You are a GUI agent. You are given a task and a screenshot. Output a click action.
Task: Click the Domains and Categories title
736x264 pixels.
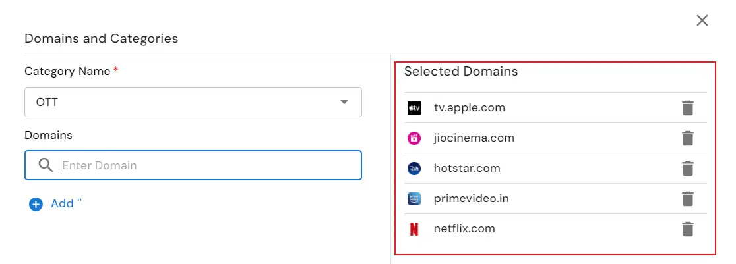[102, 38]
